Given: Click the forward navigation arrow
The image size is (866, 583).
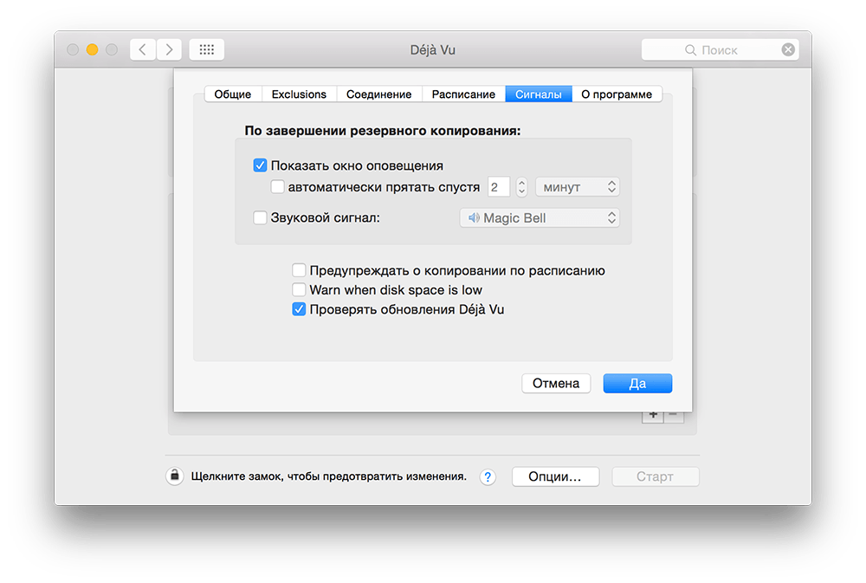Looking at the screenshot, I should point(169,49).
